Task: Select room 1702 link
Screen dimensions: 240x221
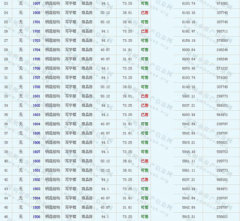Action: coord(36,31)
